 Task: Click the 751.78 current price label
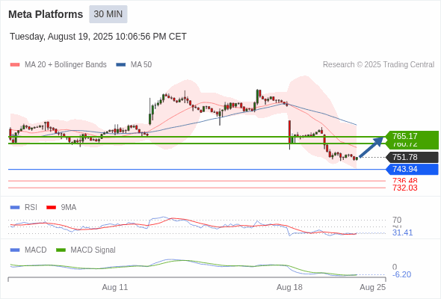(x=412, y=157)
